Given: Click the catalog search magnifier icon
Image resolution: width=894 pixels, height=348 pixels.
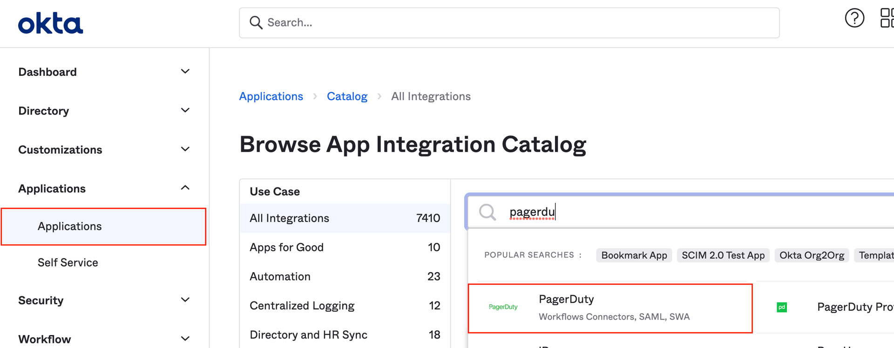Looking at the screenshot, I should [x=488, y=212].
